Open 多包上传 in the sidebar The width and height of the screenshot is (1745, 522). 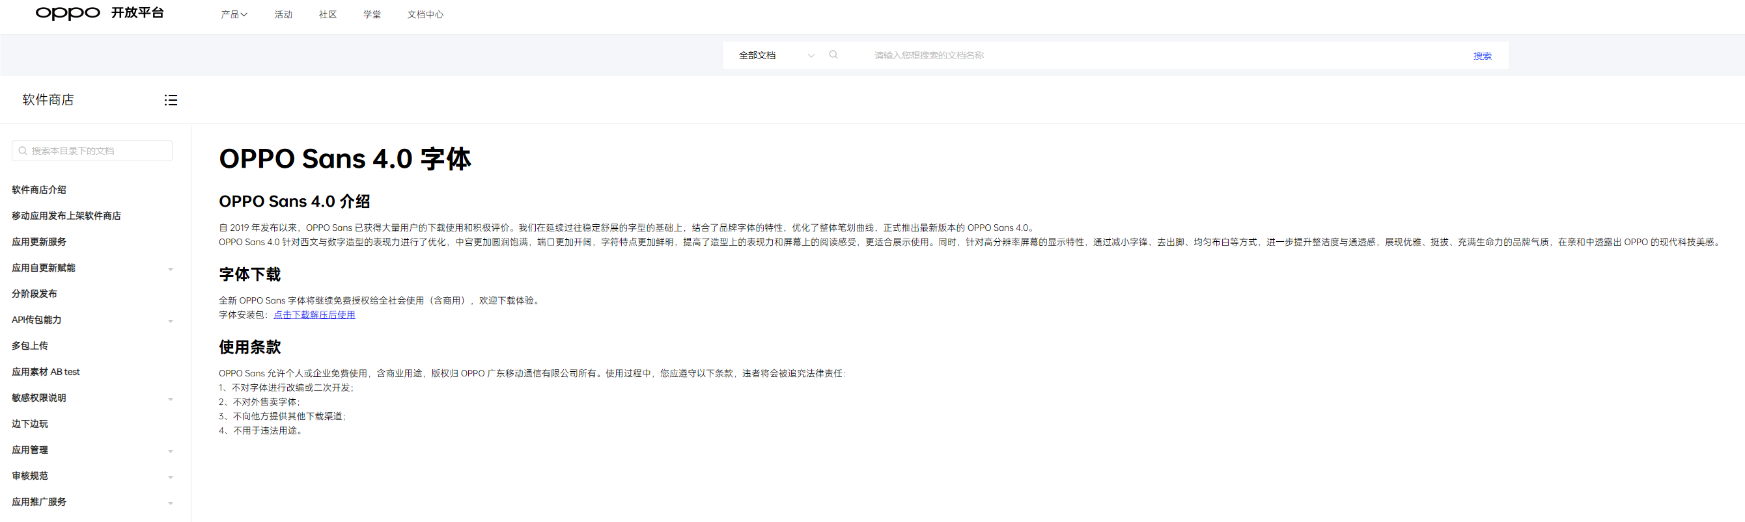pyautogui.click(x=30, y=346)
